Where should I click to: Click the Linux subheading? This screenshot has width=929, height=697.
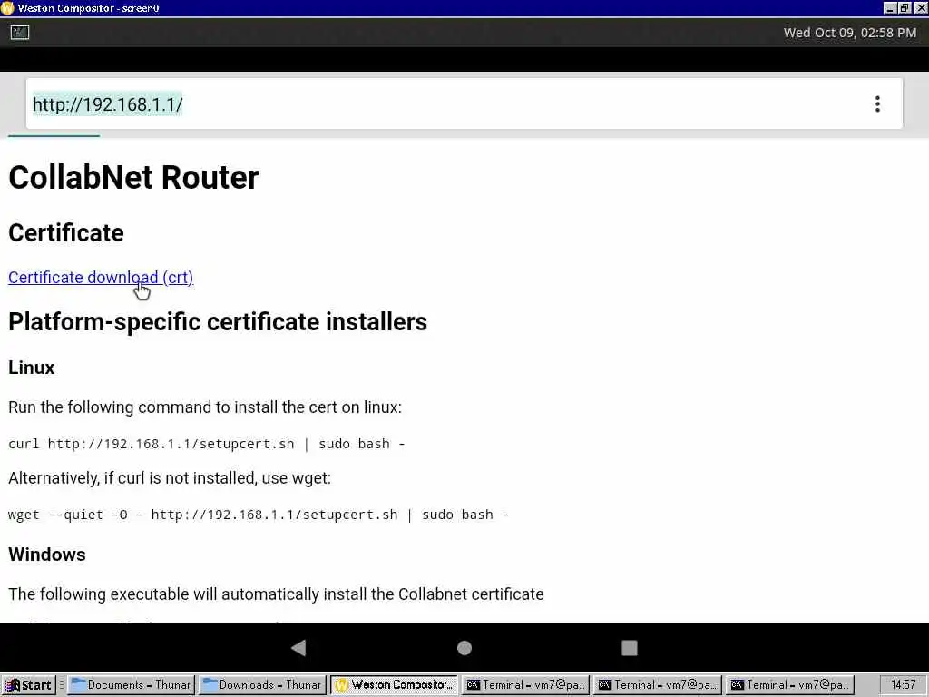[x=32, y=368]
